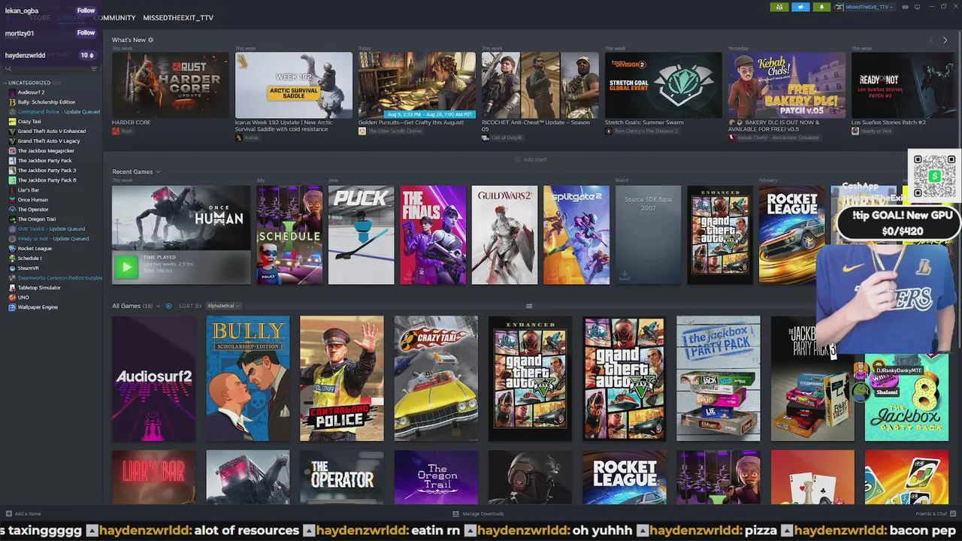Open the Source SDK Base 2007 tile
This screenshot has height=541, width=962.
tap(649, 235)
